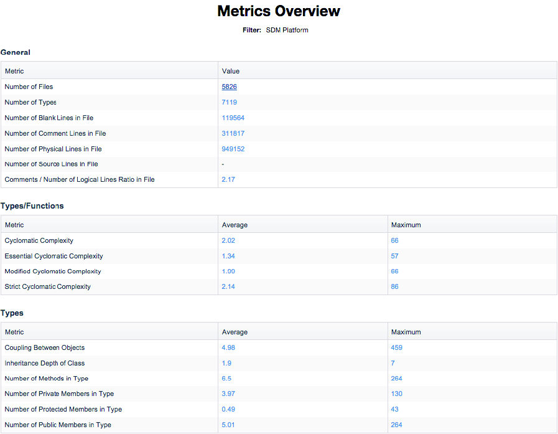558x434 pixels.
Task: Select the 'Inheritance Depth of Class' row label
Action: pyautogui.click(x=45, y=363)
